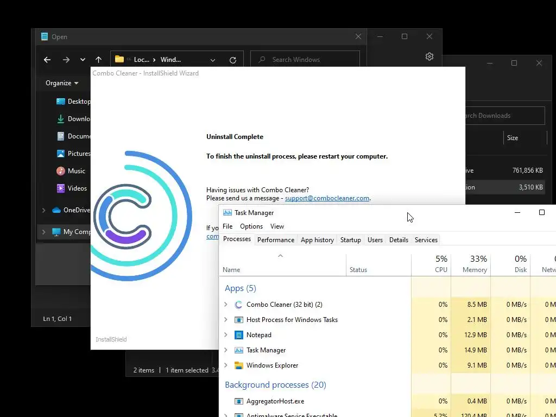Click the 3,510 KB size cell
The image size is (556, 417).
tap(530, 187)
